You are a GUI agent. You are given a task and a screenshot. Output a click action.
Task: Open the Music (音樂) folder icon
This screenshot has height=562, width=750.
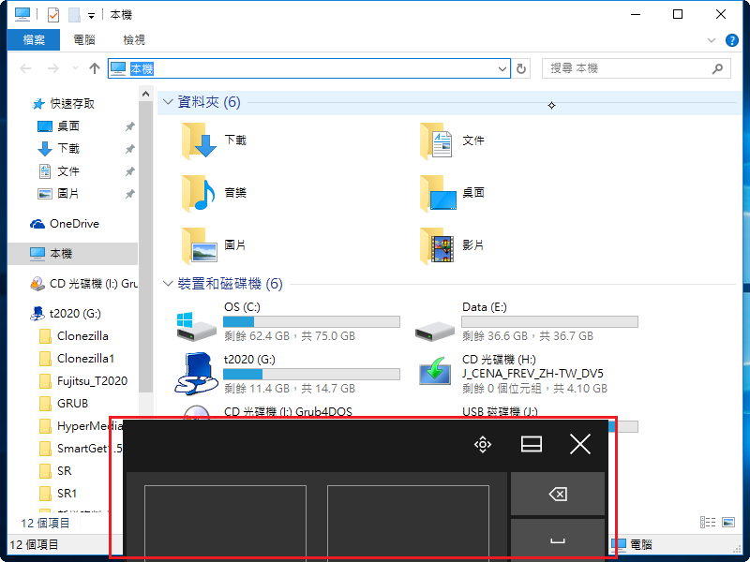199,193
